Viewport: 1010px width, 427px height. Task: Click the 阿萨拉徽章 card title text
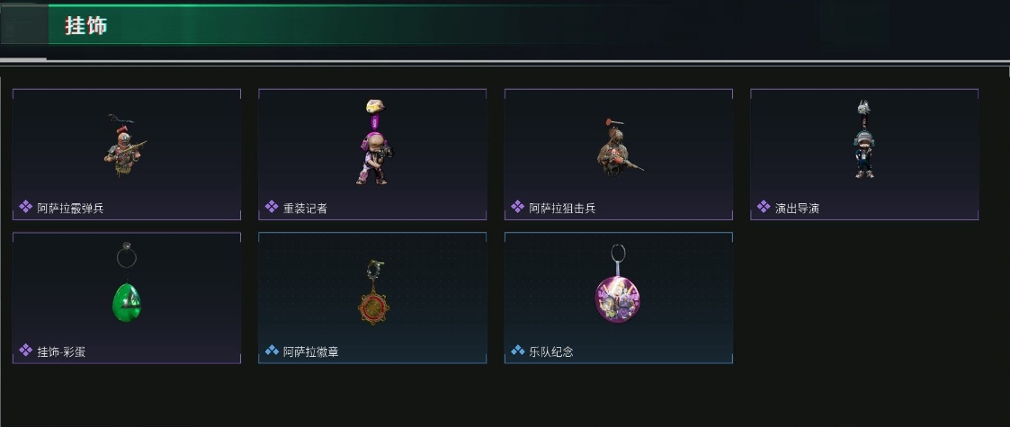[311, 351]
